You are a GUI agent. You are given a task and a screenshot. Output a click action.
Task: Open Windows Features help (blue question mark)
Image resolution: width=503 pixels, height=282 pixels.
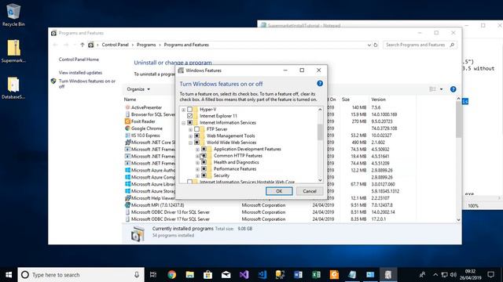[320, 84]
